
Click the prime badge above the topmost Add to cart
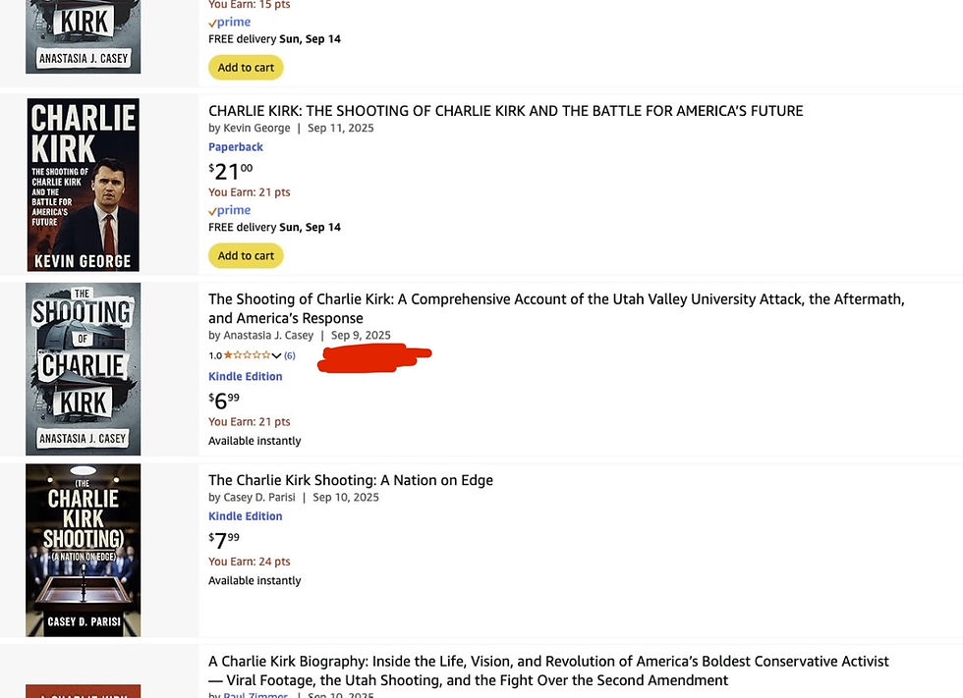click(230, 22)
